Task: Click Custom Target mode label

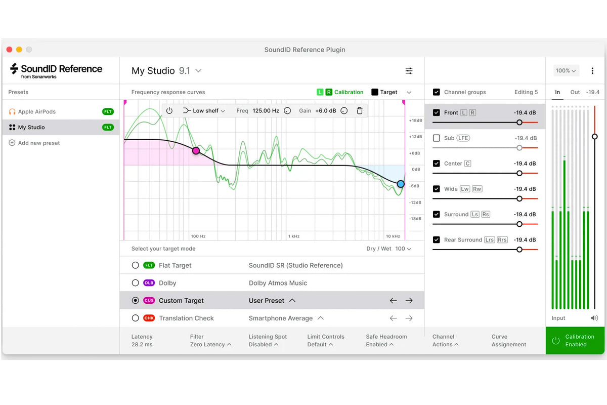Action: click(x=181, y=301)
